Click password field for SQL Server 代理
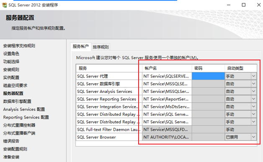The height and width of the screenshot is (162, 263). click(x=208, y=76)
